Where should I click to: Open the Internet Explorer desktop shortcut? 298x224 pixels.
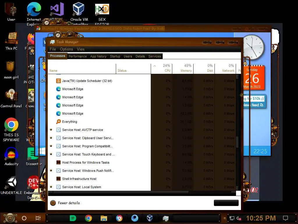[34, 14]
